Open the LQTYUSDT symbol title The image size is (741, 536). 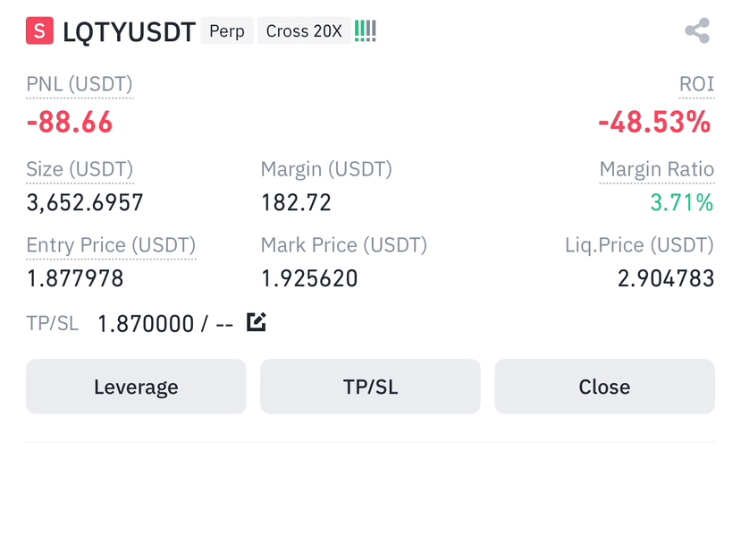(x=129, y=32)
